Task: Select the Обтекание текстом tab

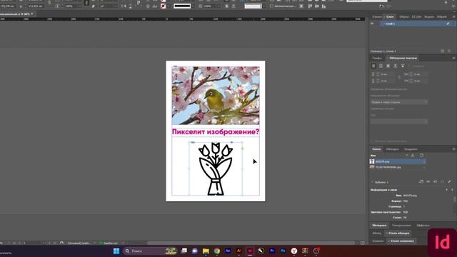Action: click(403, 58)
